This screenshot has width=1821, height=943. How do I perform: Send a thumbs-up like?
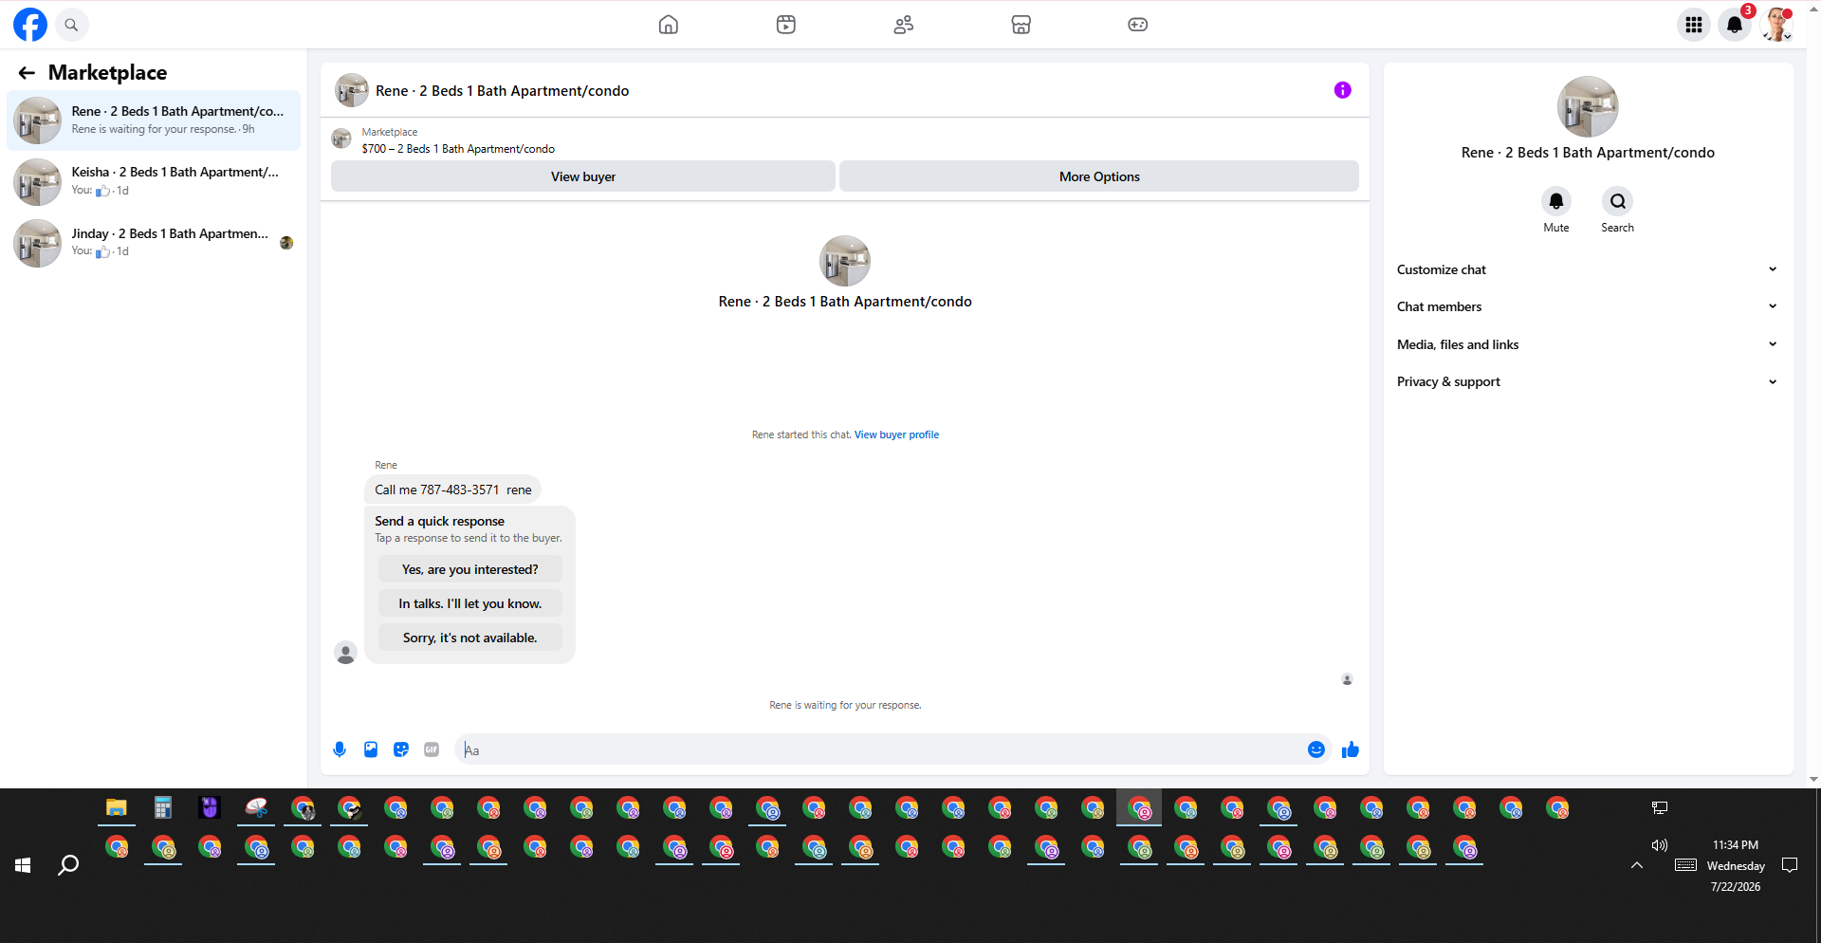coord(1351,749)
